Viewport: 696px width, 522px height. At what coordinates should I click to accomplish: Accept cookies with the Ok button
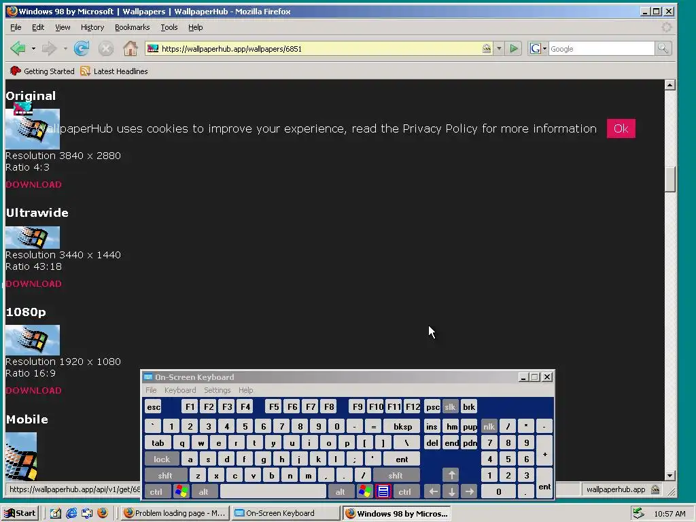621,128
